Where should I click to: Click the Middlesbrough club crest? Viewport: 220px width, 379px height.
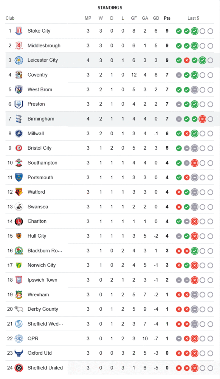(19, 46)
